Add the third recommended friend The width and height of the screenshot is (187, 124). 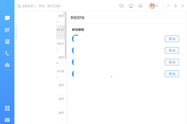point(172,62)
